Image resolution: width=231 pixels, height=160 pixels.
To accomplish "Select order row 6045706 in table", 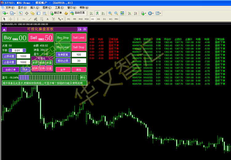I will point(179,84).
